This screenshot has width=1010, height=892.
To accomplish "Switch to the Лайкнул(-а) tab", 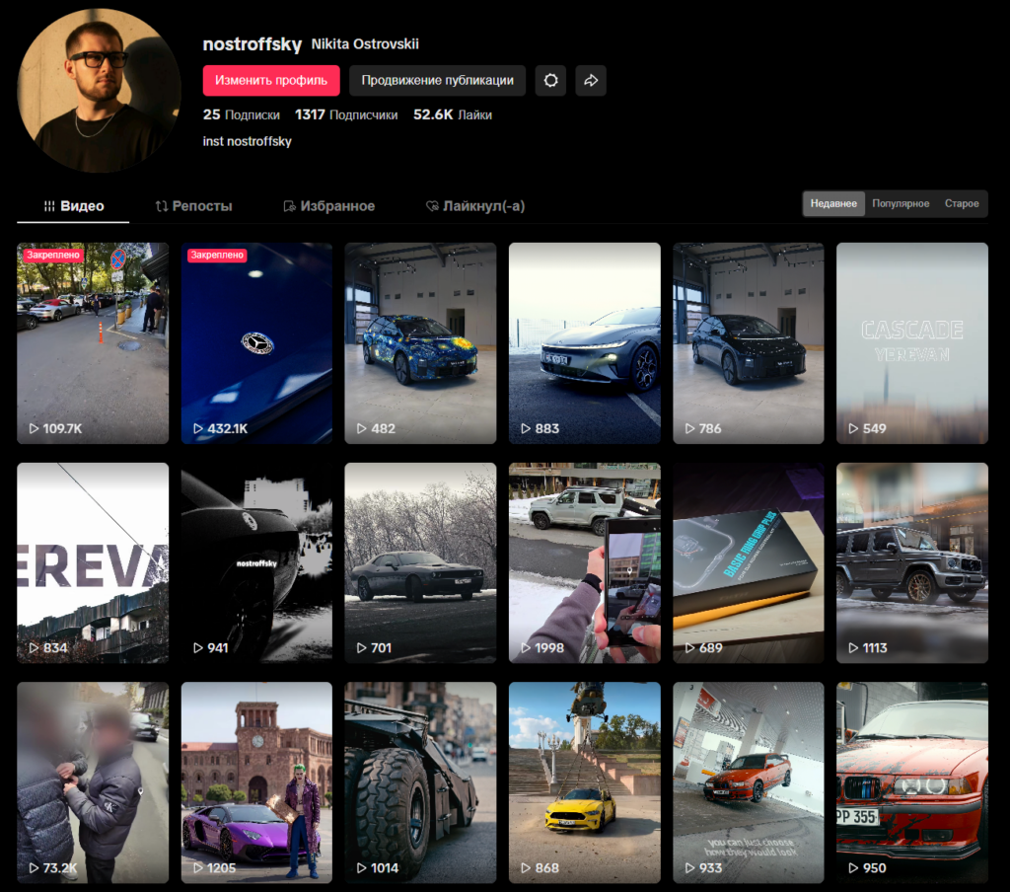I will [x=475, y=206].
